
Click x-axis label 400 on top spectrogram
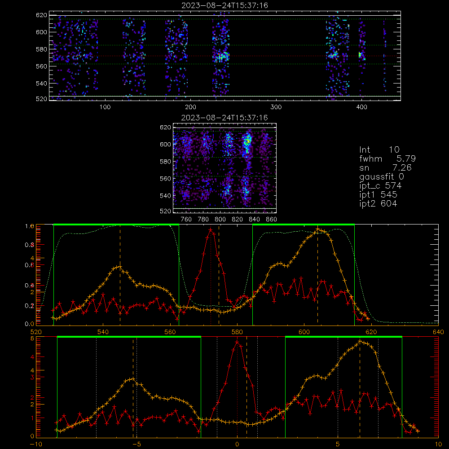click(361, 107)
